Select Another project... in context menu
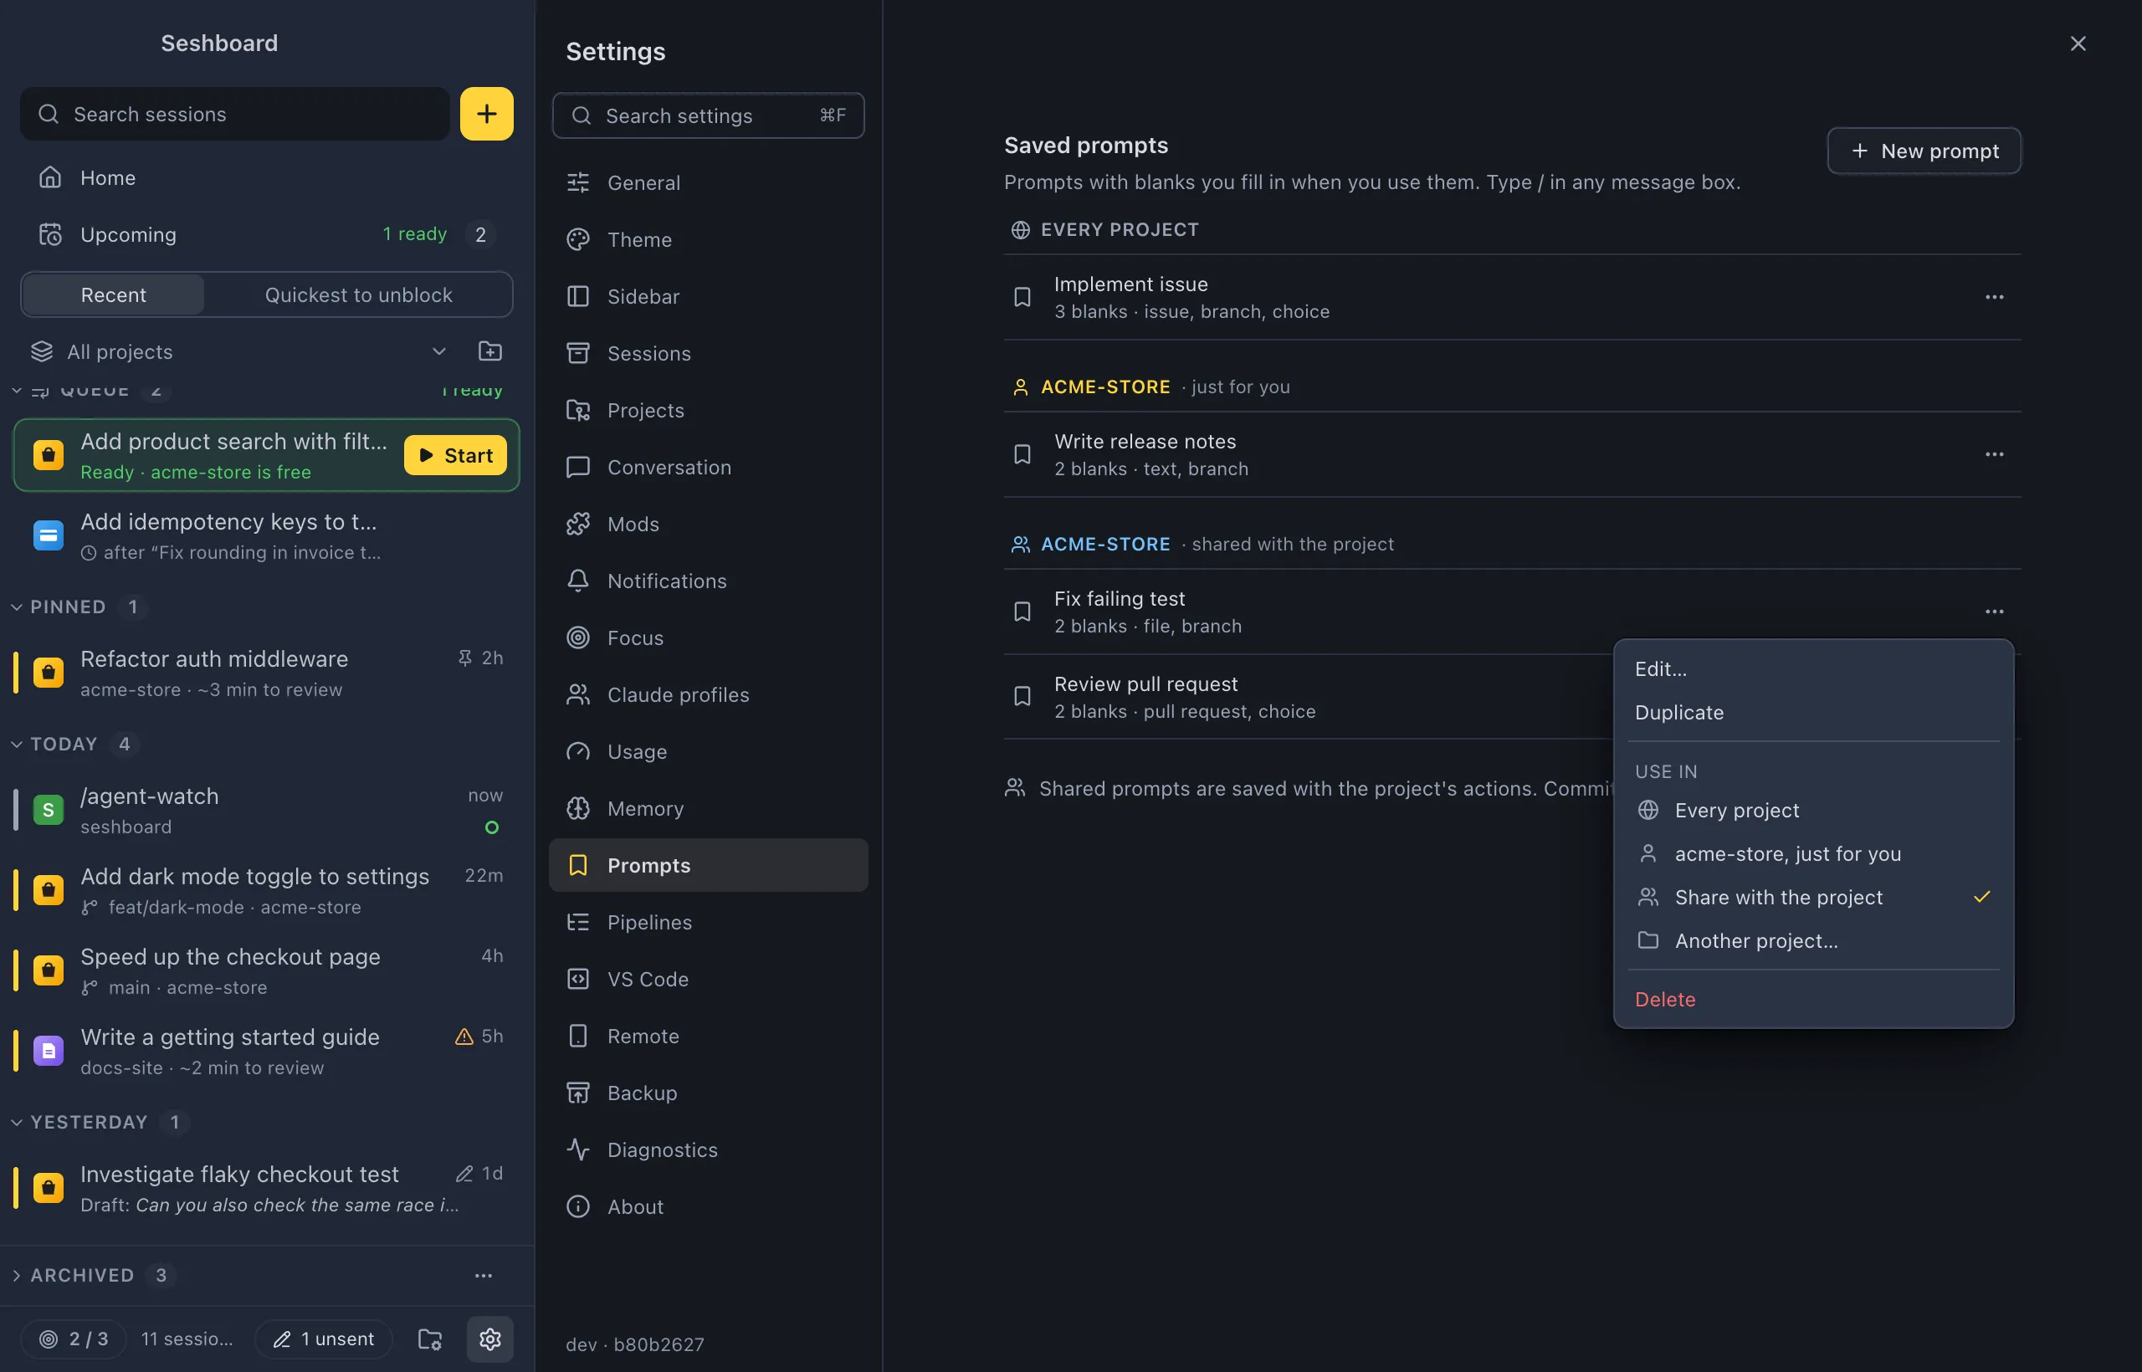The width and height of the screenshot is (2142, 1372). (x=1813, y=941)
